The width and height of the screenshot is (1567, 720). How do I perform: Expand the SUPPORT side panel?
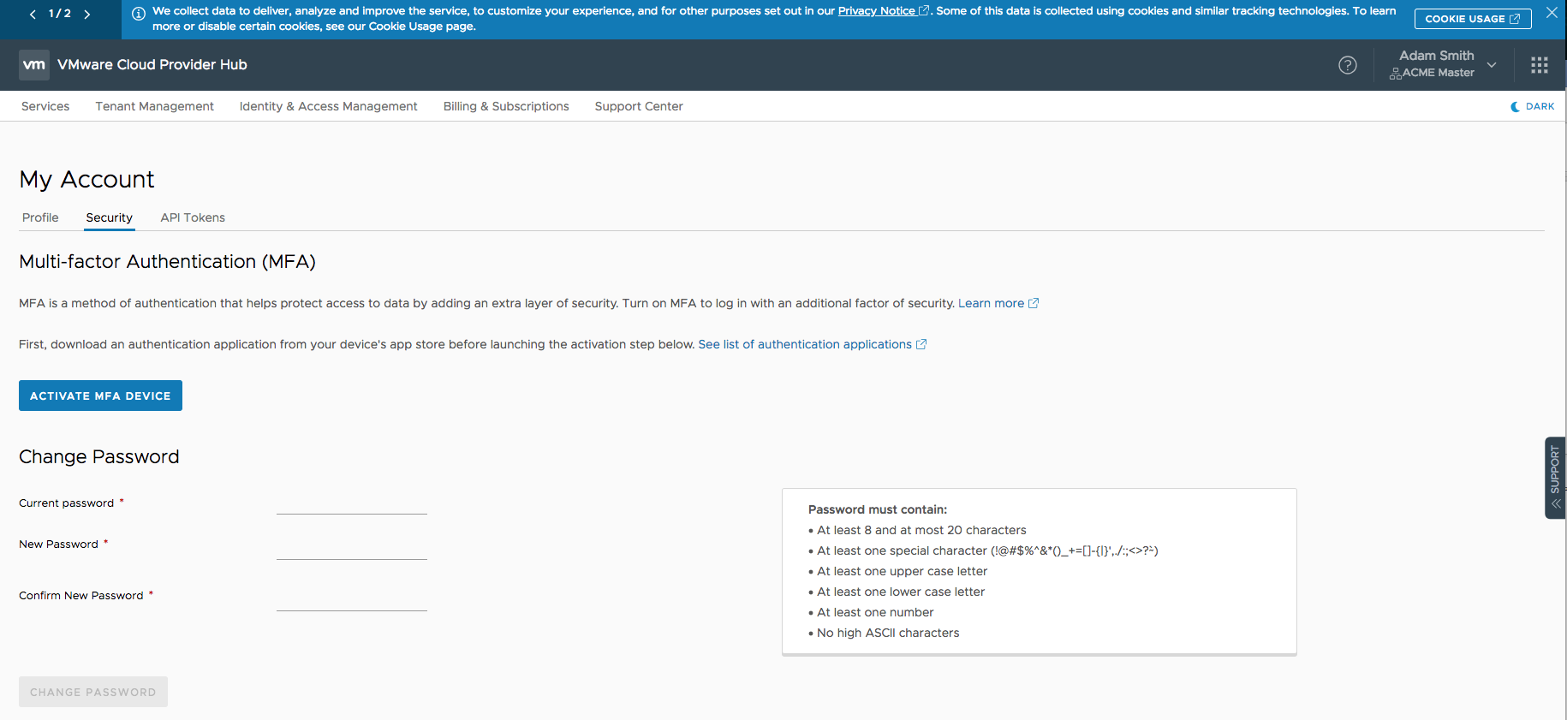tap(1555, 478)
